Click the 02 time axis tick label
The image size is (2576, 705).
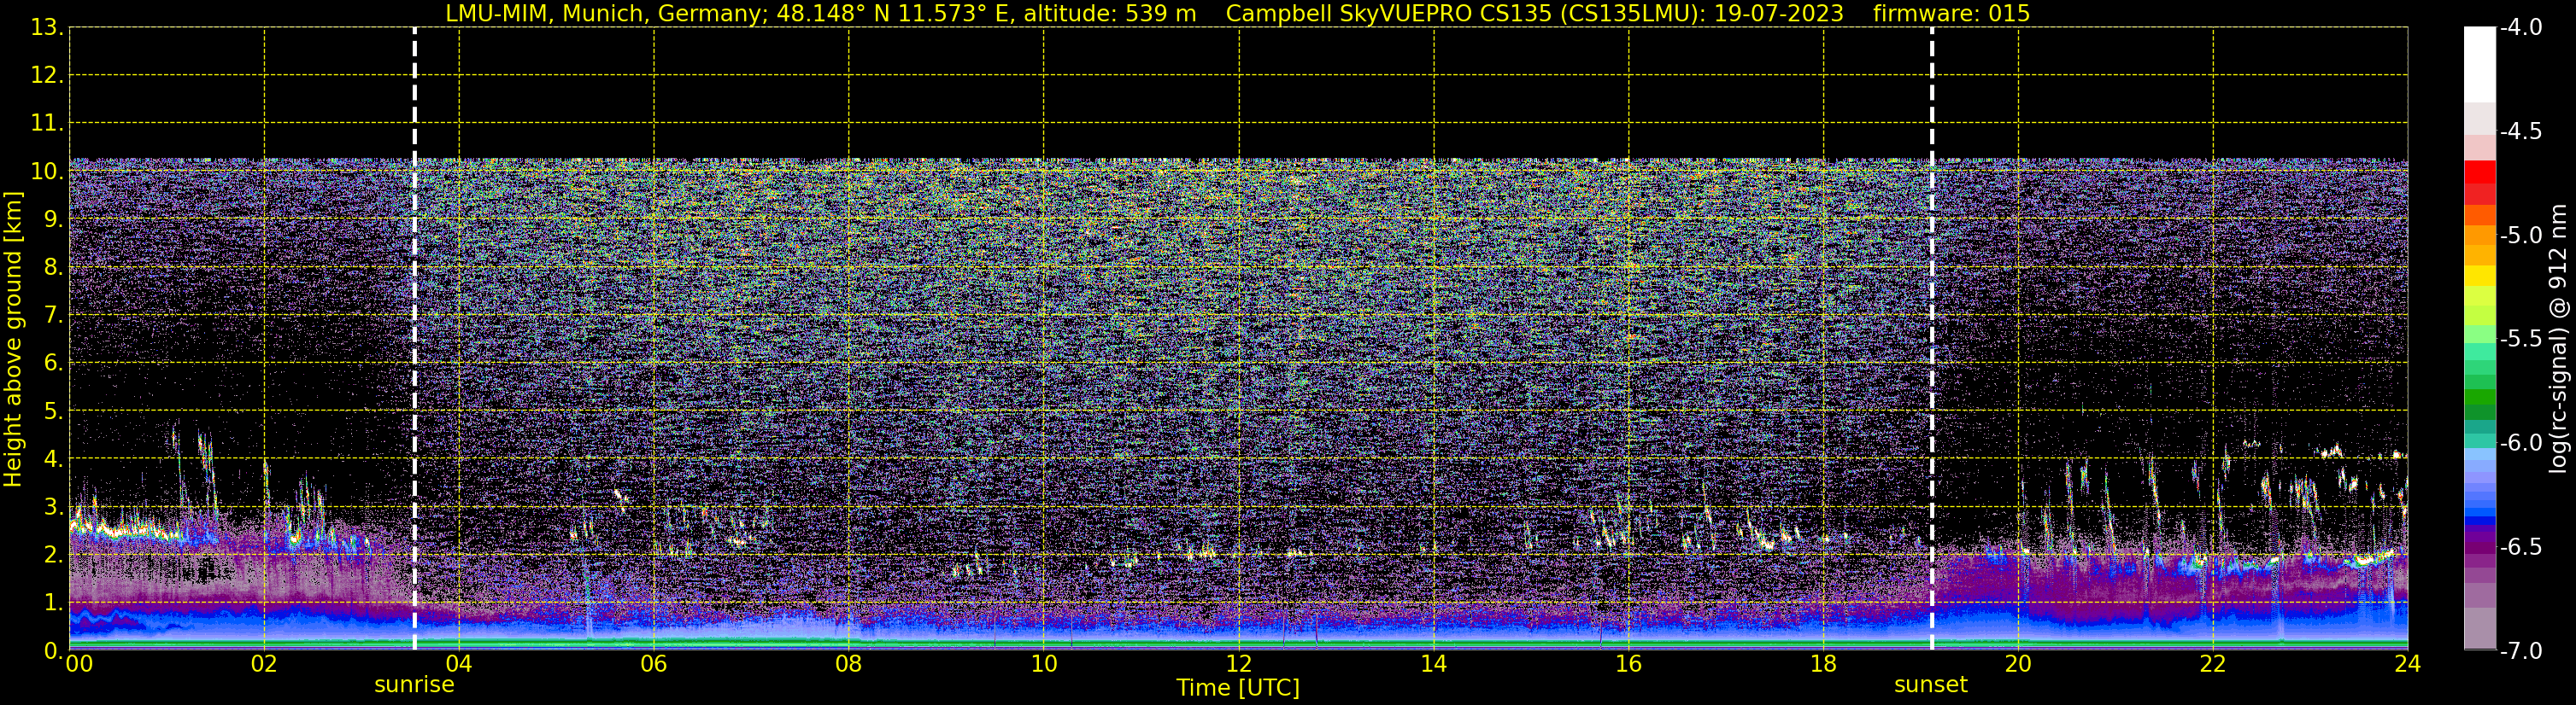[264, 664]
